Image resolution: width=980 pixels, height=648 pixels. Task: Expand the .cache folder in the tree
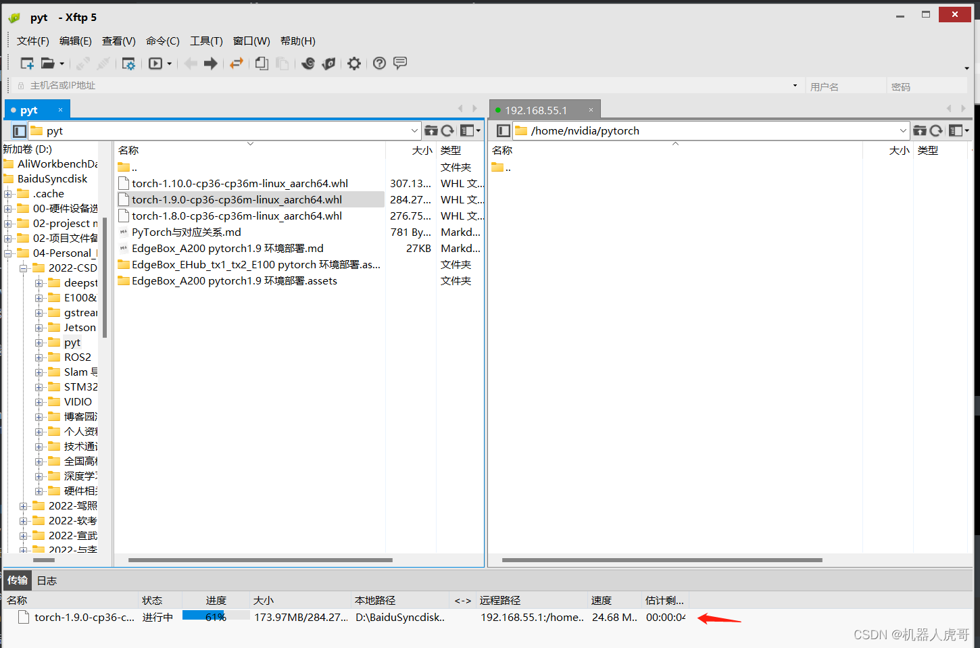[x=8, y=194]
